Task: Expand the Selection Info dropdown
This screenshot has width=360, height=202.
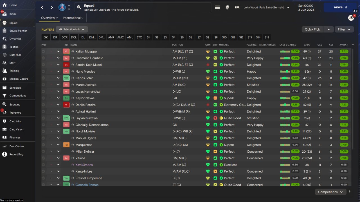Action: (72, 29)
